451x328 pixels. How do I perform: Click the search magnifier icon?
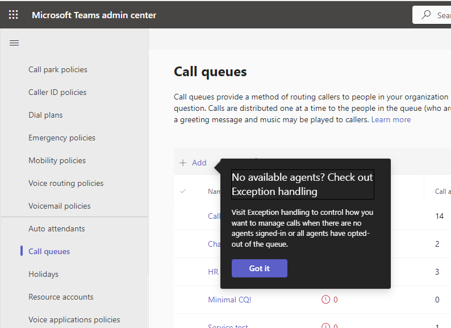[x=426, y=14]
